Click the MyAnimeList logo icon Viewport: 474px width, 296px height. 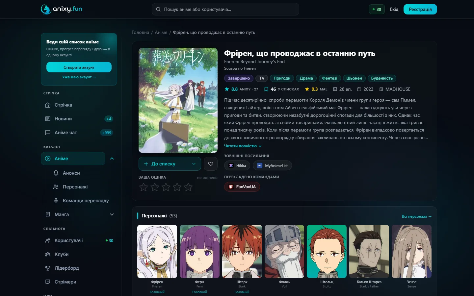260,165
